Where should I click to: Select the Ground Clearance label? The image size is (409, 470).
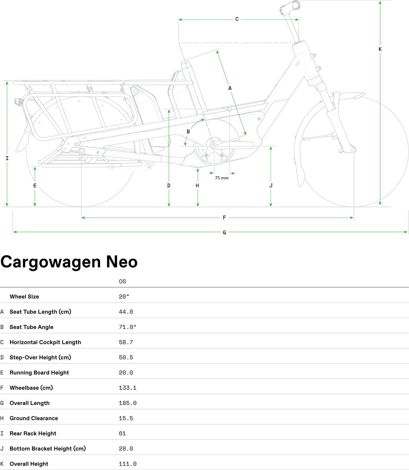pyautogui.click(x=34, y=418)
